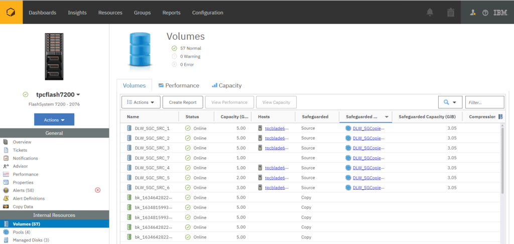Select the first bk_1634642822 volume row
The width and height of the screenshot is (514, 244).
point(311,197)
